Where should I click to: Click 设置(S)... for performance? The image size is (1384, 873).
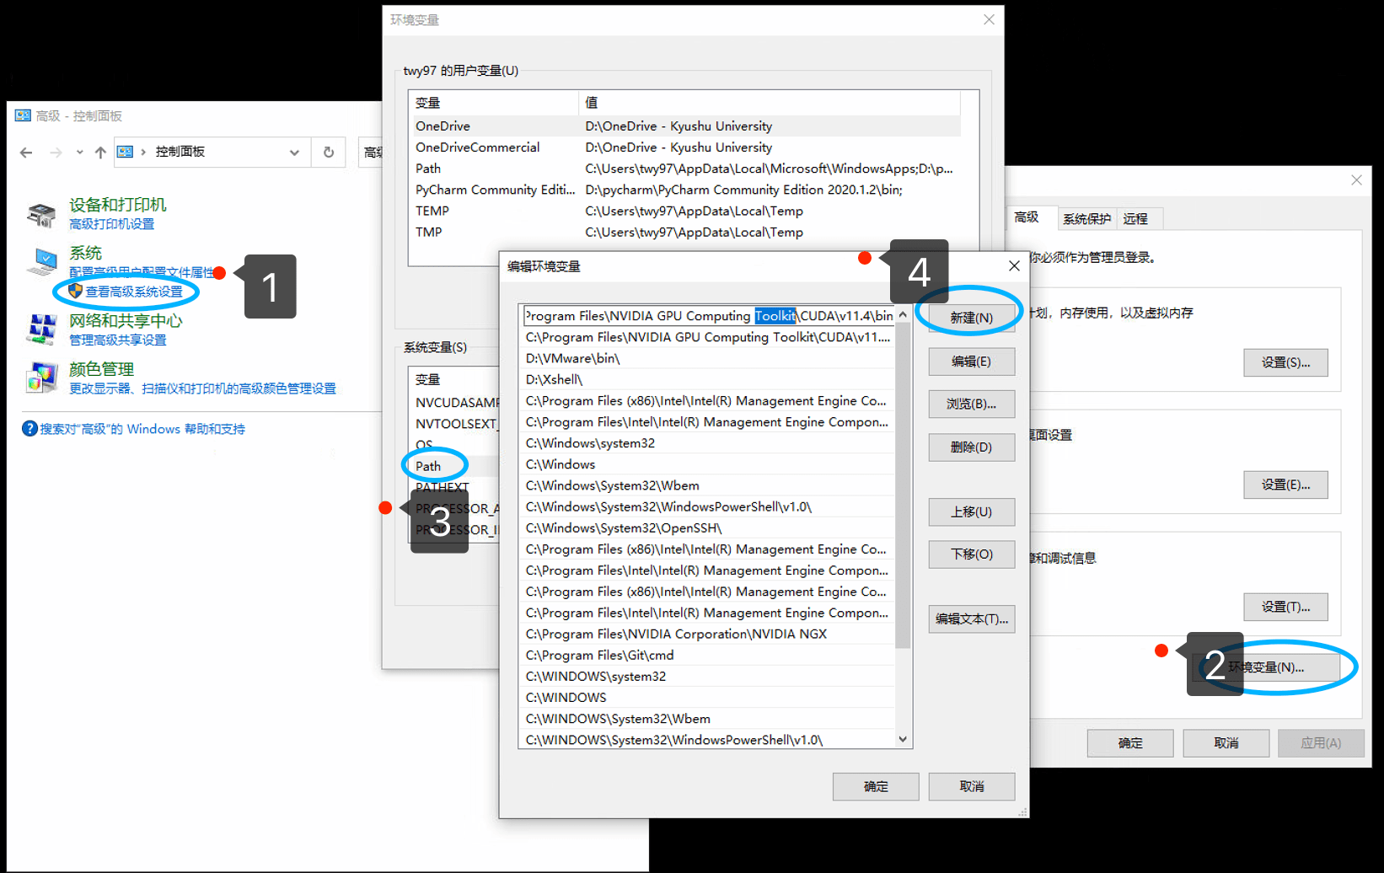(x=1285, y=362)
